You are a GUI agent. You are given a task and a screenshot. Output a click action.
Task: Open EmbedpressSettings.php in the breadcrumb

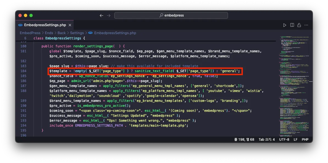115,33
